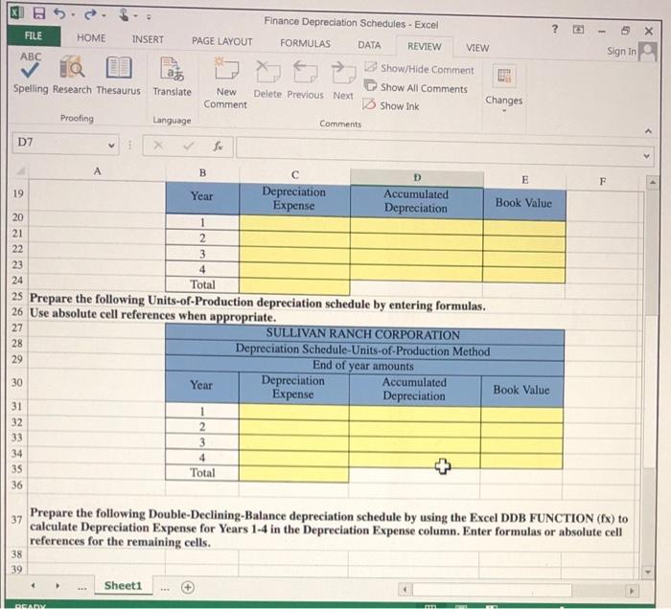The width and height of the screenshot is (671, 609).
Task: Switch to the INSERT tab
Action: [148, 39]
